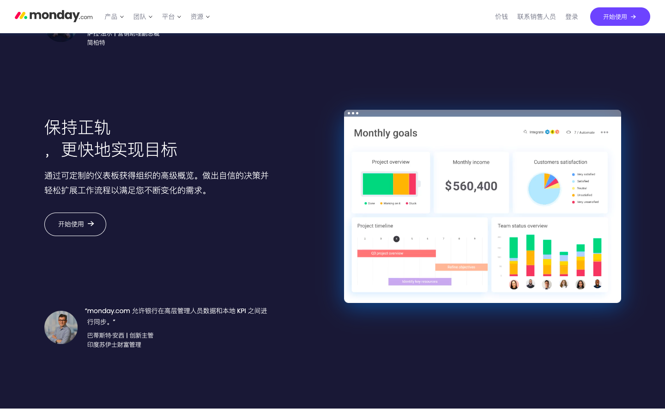Open the 联系销售人员 link
The width and height of the screenshot is (665, 415).
536,17
